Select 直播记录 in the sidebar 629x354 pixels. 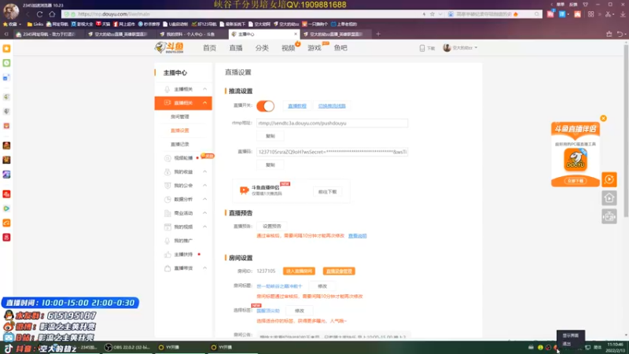(180, 144)
